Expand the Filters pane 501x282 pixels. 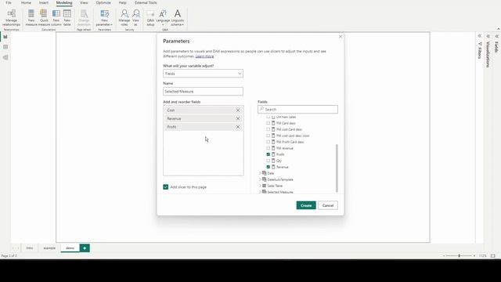click(480, 36)
